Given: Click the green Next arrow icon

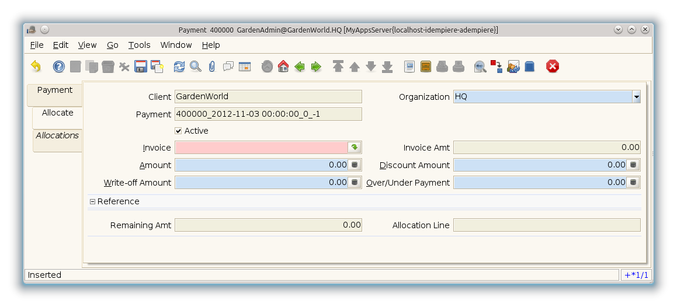Looking at the screenshot, I should 316,67.
